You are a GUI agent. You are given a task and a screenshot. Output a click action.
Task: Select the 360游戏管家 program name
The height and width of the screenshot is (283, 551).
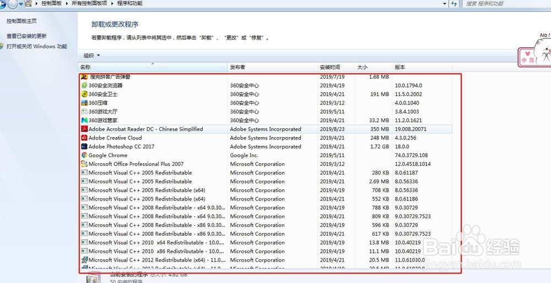[x=103, y=121]
